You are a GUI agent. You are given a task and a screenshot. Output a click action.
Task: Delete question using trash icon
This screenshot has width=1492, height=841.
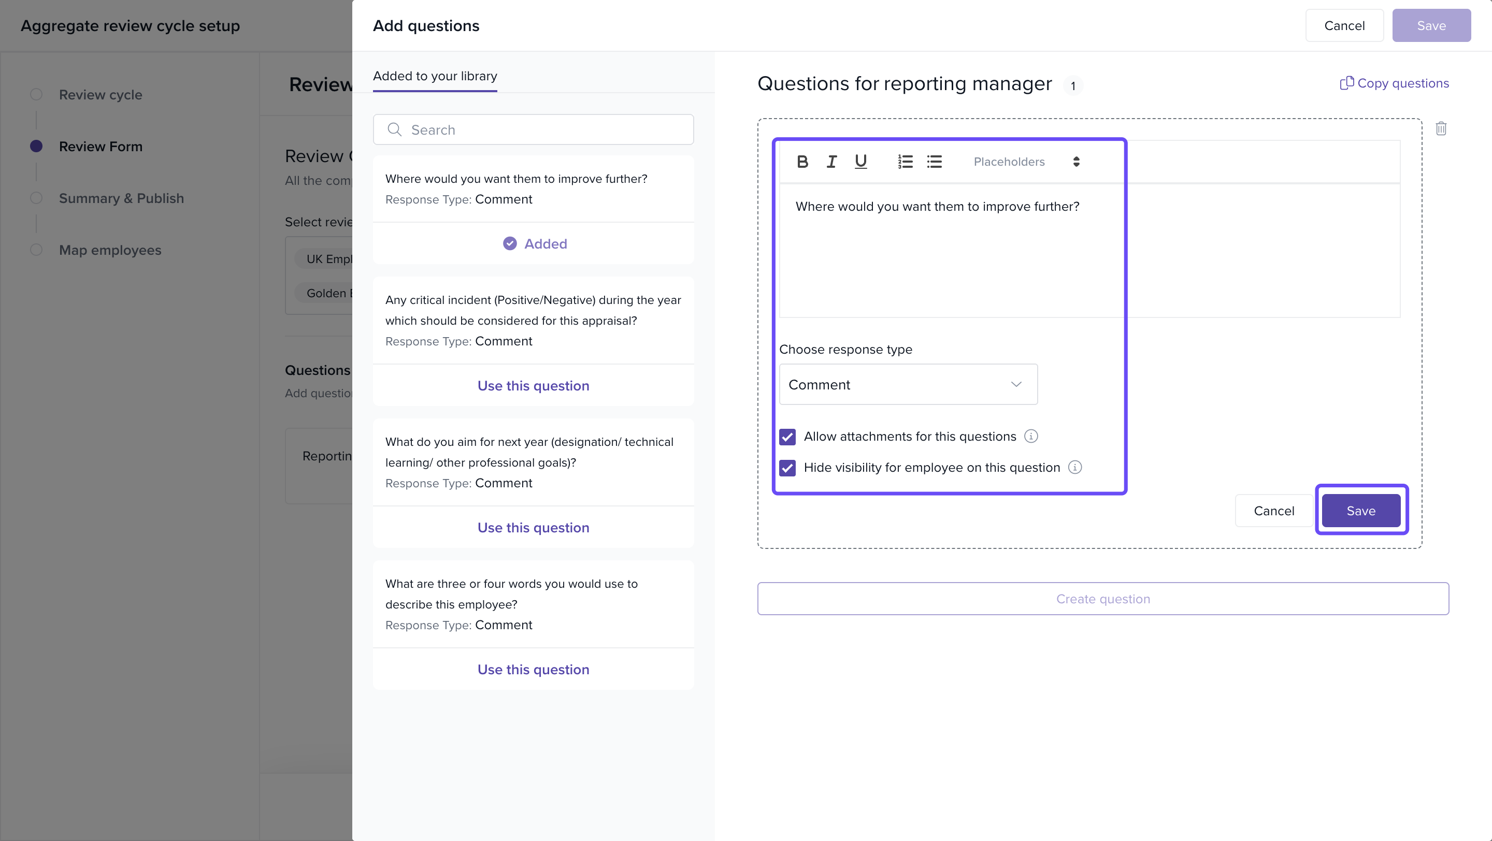point(1441,128)
